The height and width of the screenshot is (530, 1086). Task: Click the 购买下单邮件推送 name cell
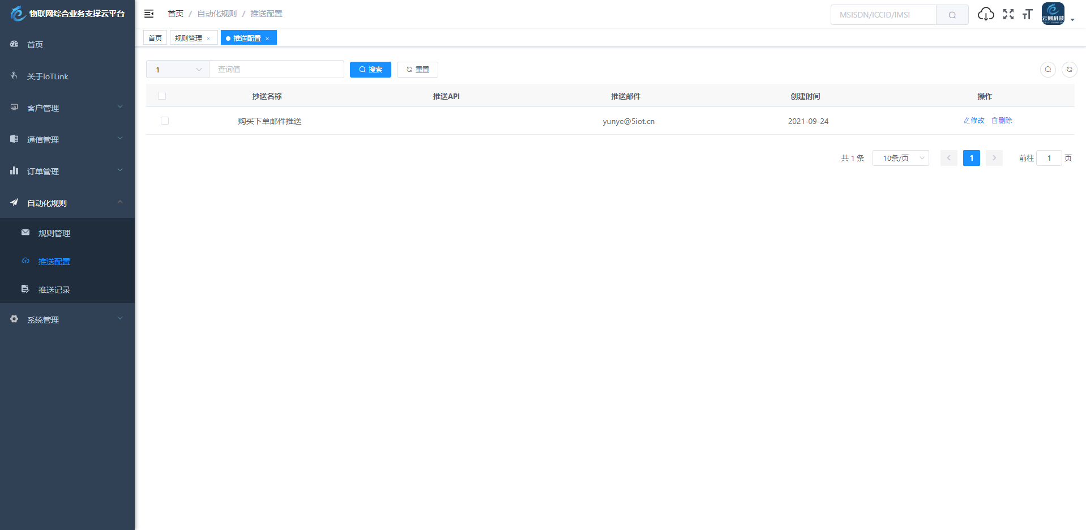click(270, 121)
